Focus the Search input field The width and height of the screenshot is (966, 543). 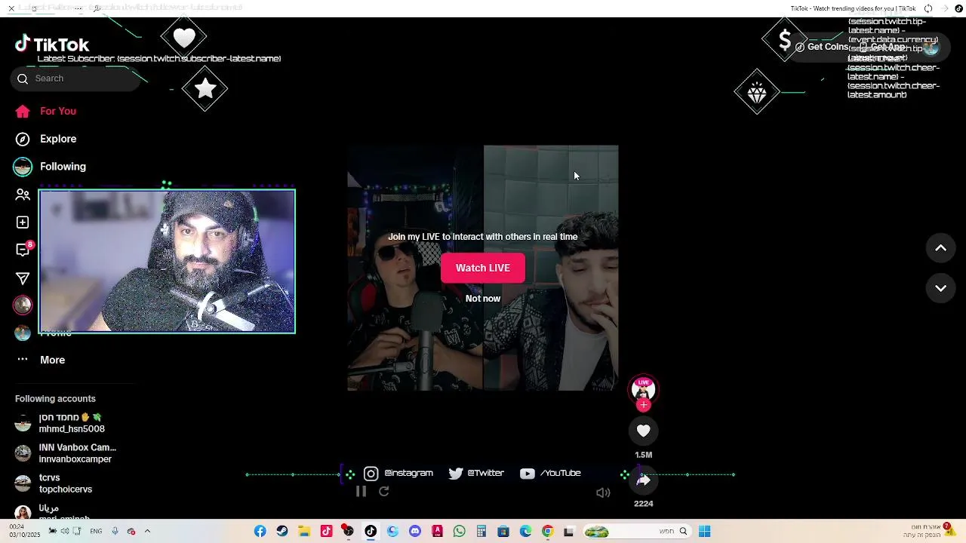tap(75, 78)
